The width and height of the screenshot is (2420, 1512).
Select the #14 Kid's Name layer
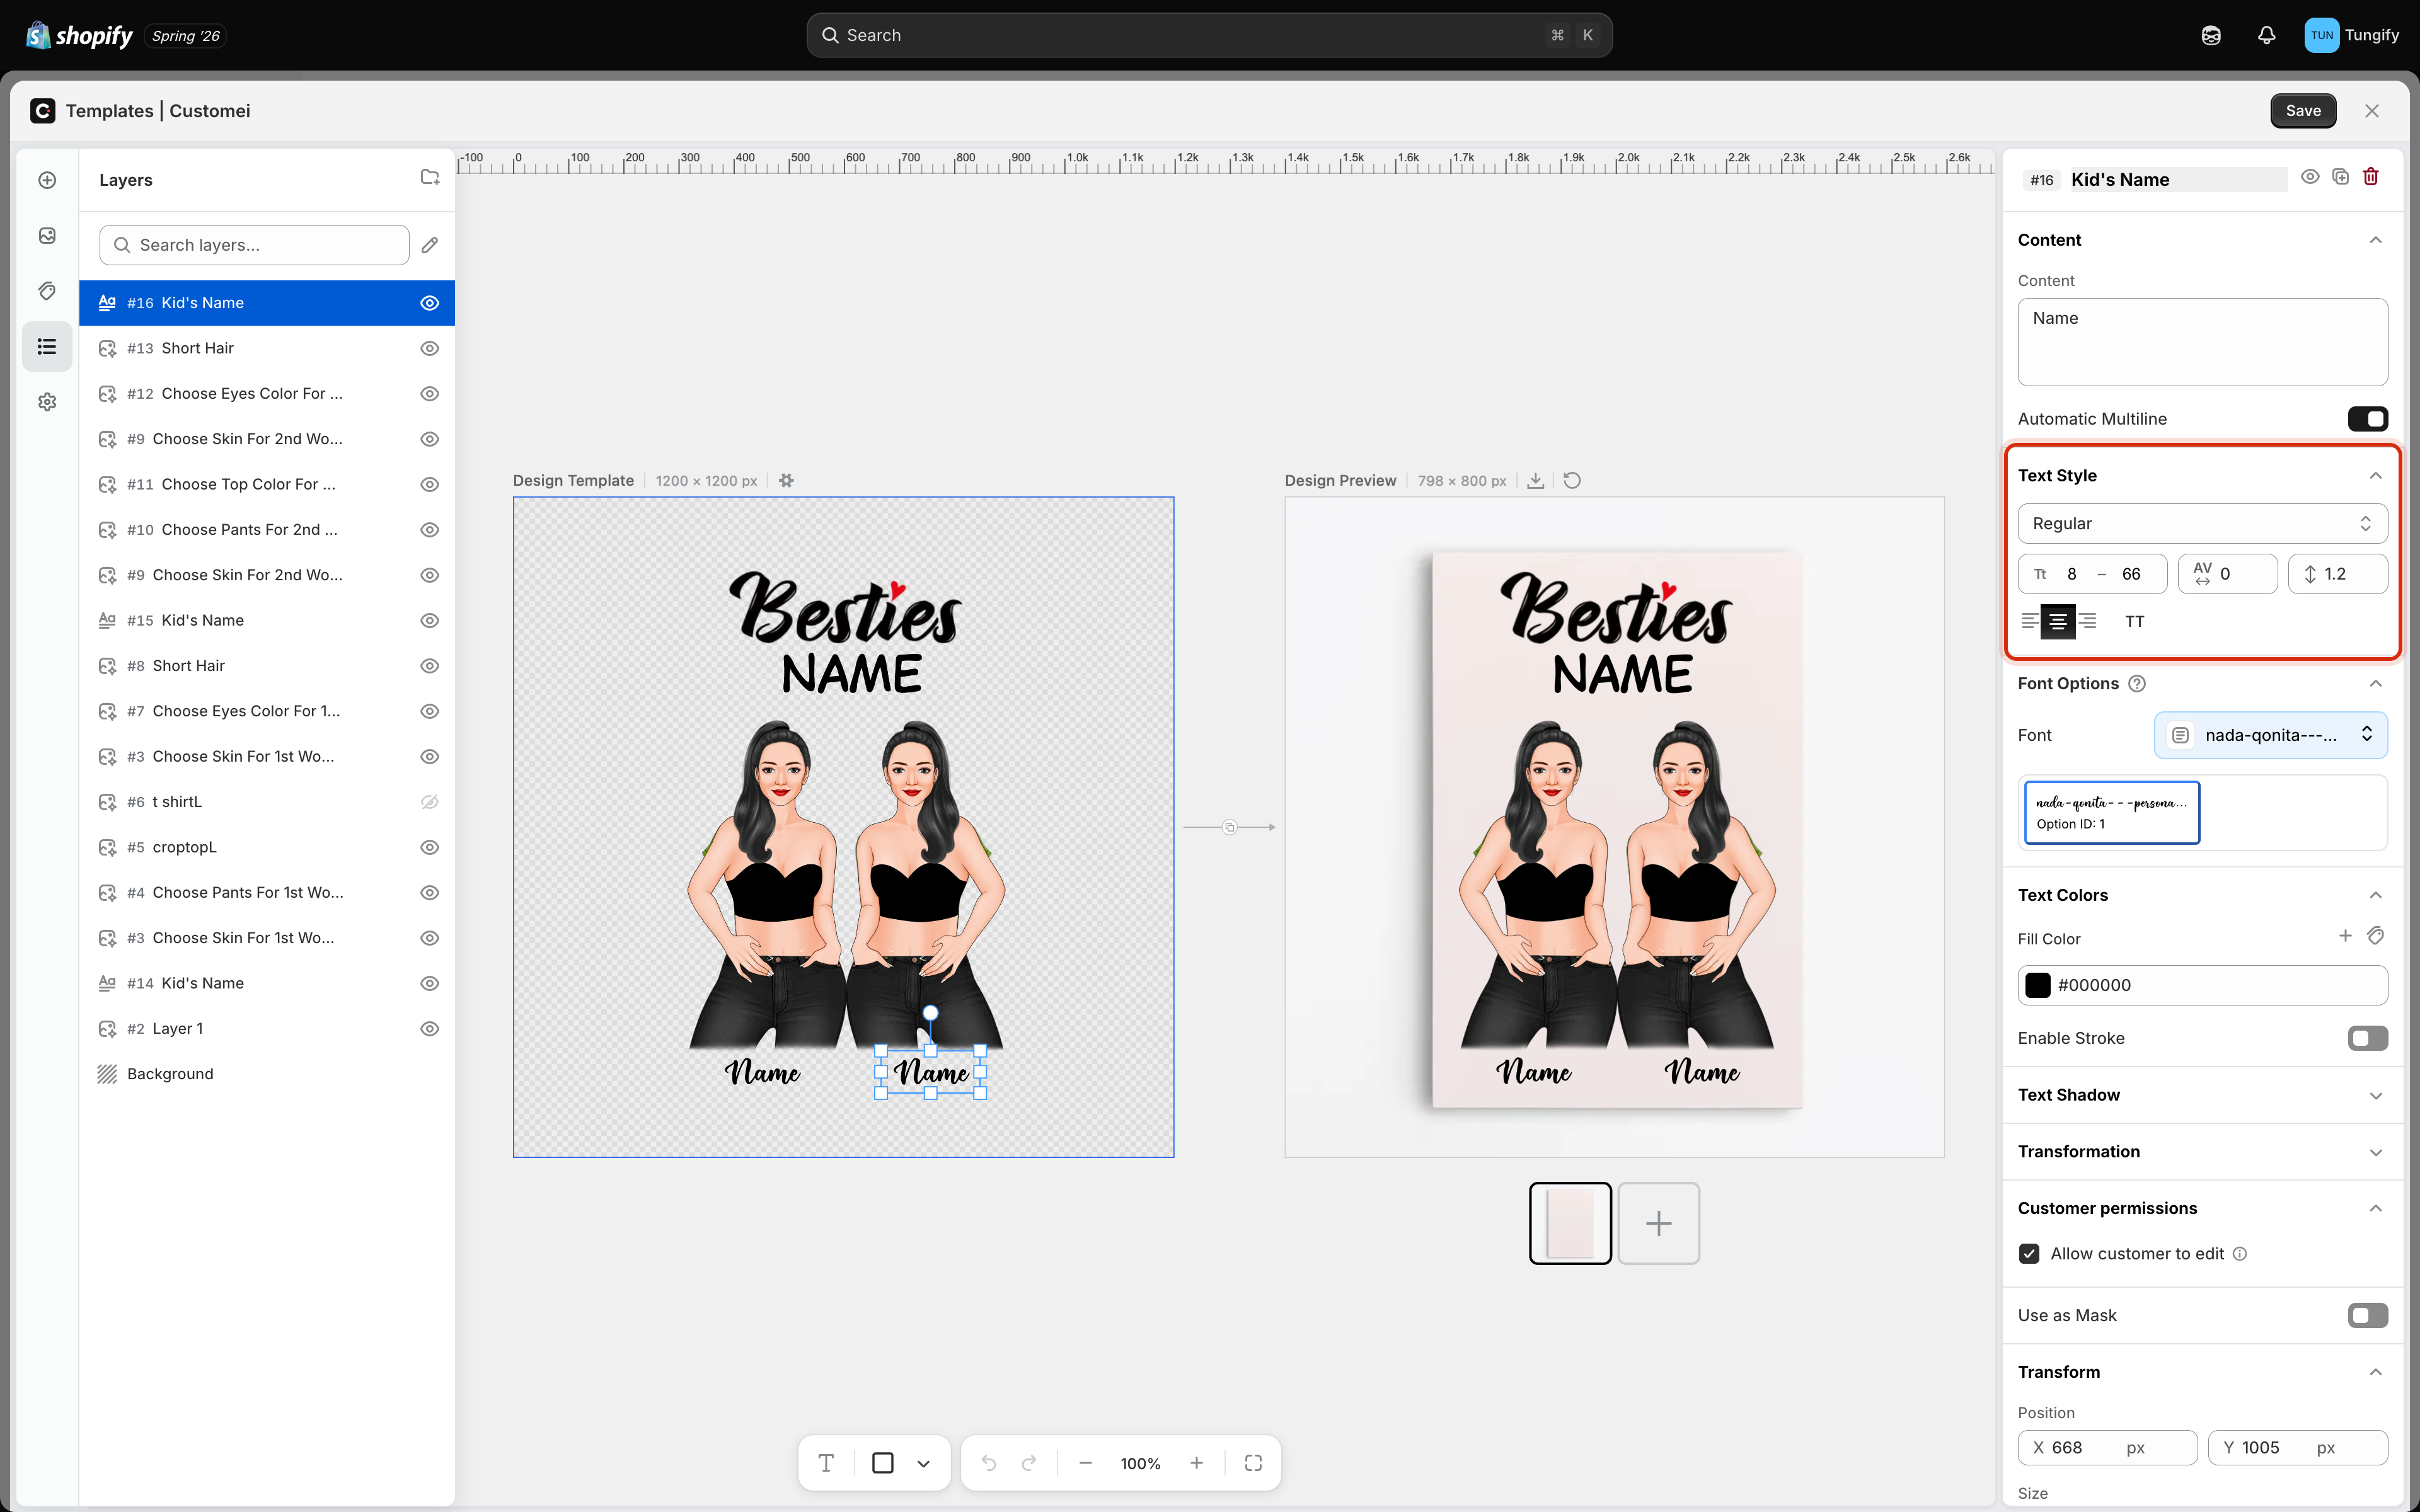tap(267, 983)
